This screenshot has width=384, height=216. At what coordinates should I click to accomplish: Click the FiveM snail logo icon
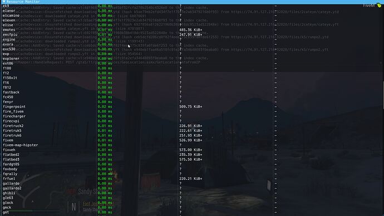379,6
